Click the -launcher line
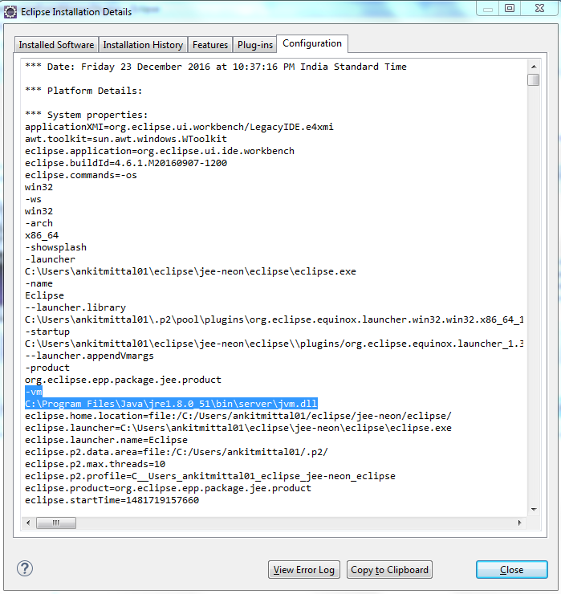 tap(50, 259)
